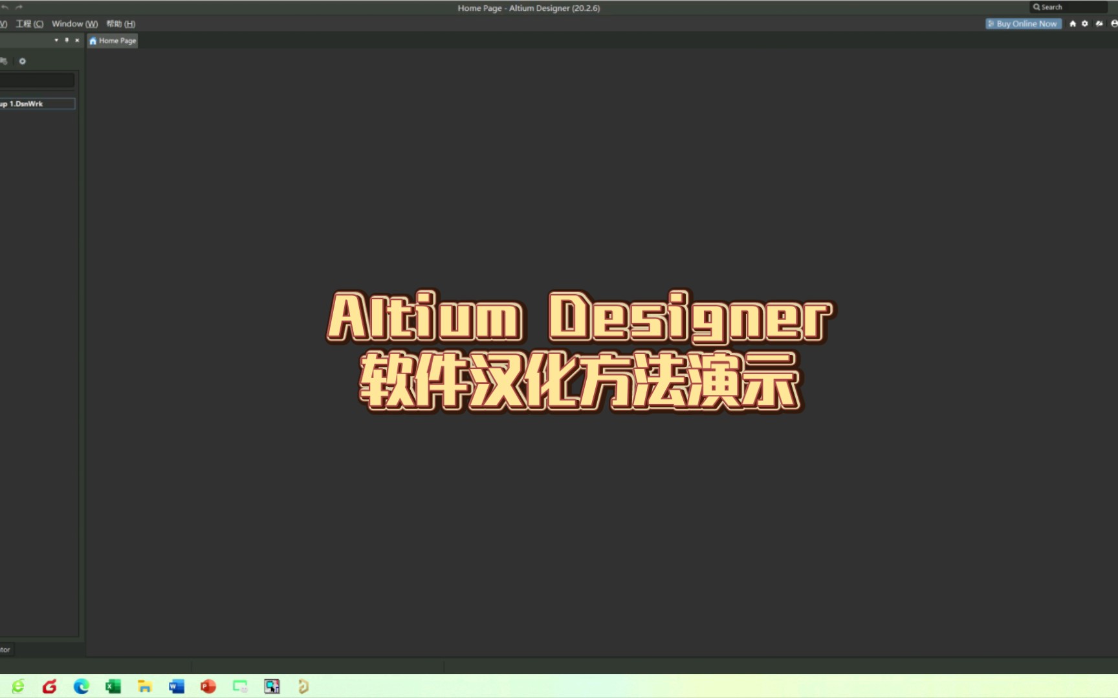Open PowerPoint from the taskbar

208,686
